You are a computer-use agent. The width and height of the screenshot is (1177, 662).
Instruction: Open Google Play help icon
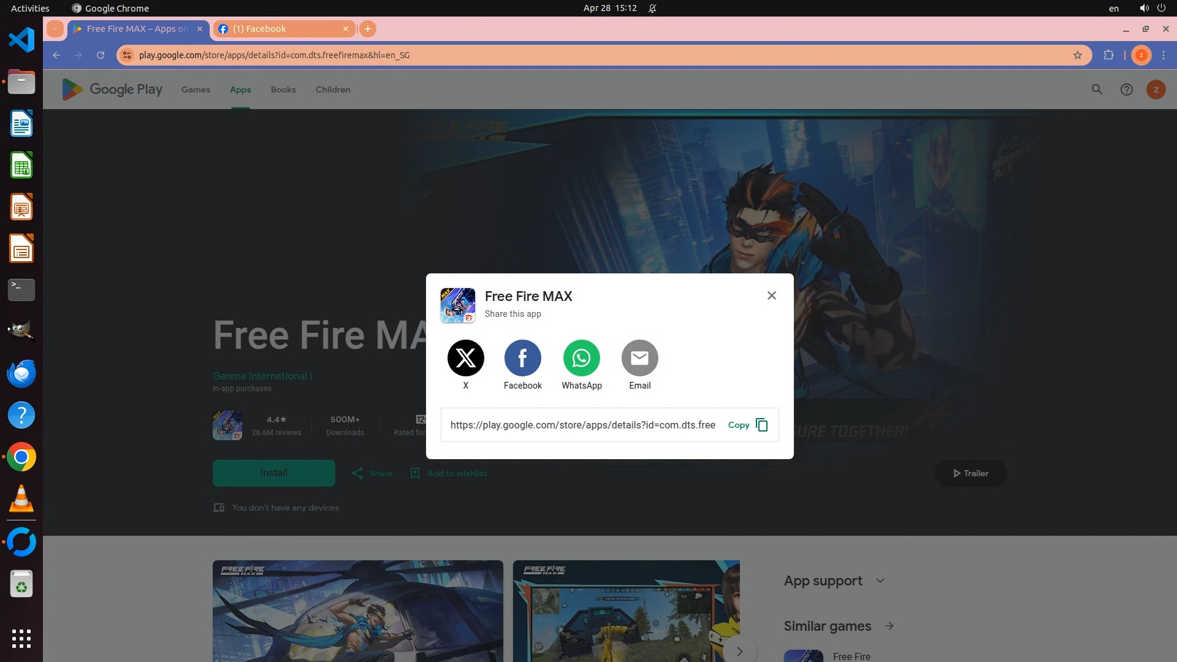[1126, 89]
